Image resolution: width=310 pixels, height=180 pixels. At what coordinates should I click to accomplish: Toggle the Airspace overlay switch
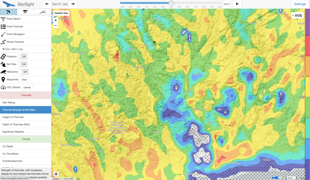23,57
